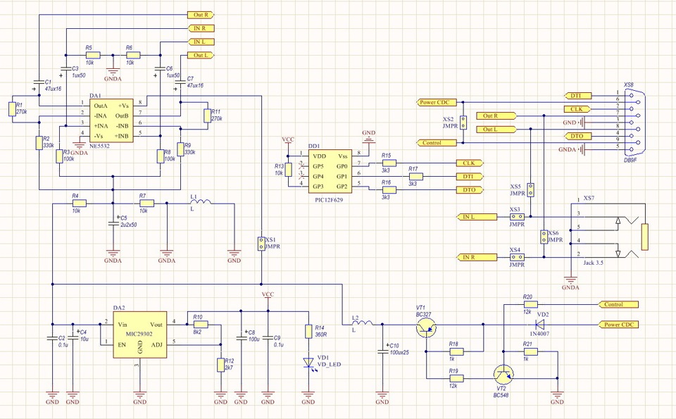Click resistor R18 1k symbol
676x419 pixels.
point(456,352)
